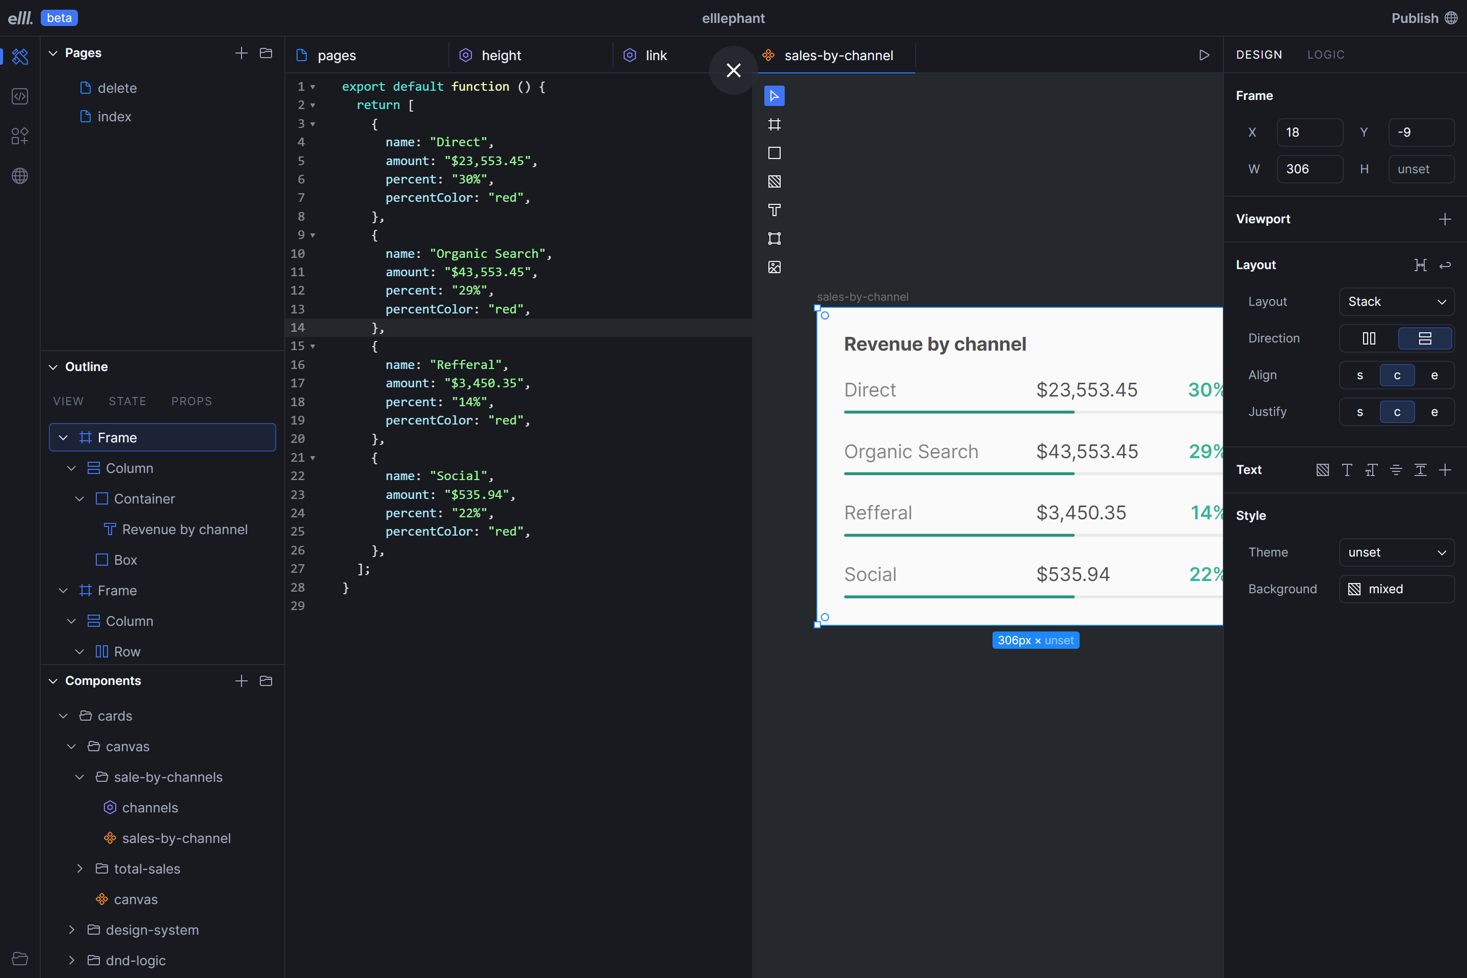Open the components shapes sidebar icon
The width and height of the screenshot is (1467, 978).
pyautogui.click(x=20, y=136)
